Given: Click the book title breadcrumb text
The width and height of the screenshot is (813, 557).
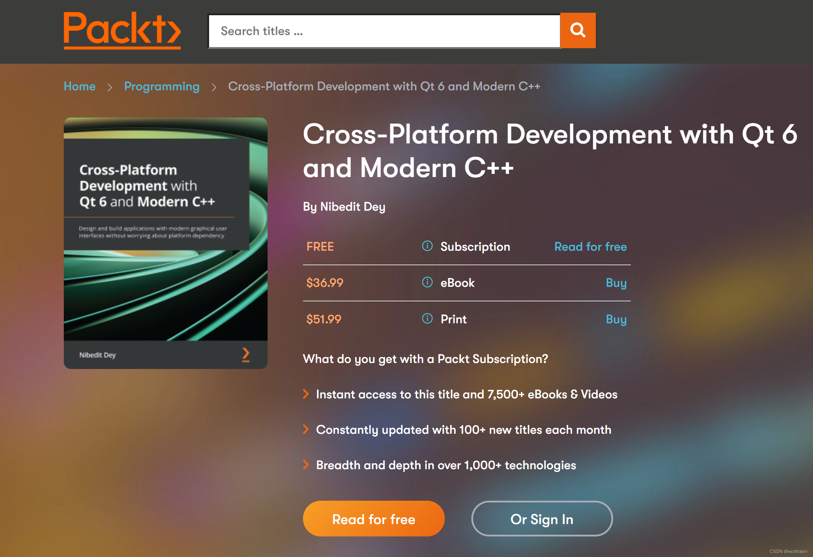Looking at the screenshot, I should [x=384, y=86].
